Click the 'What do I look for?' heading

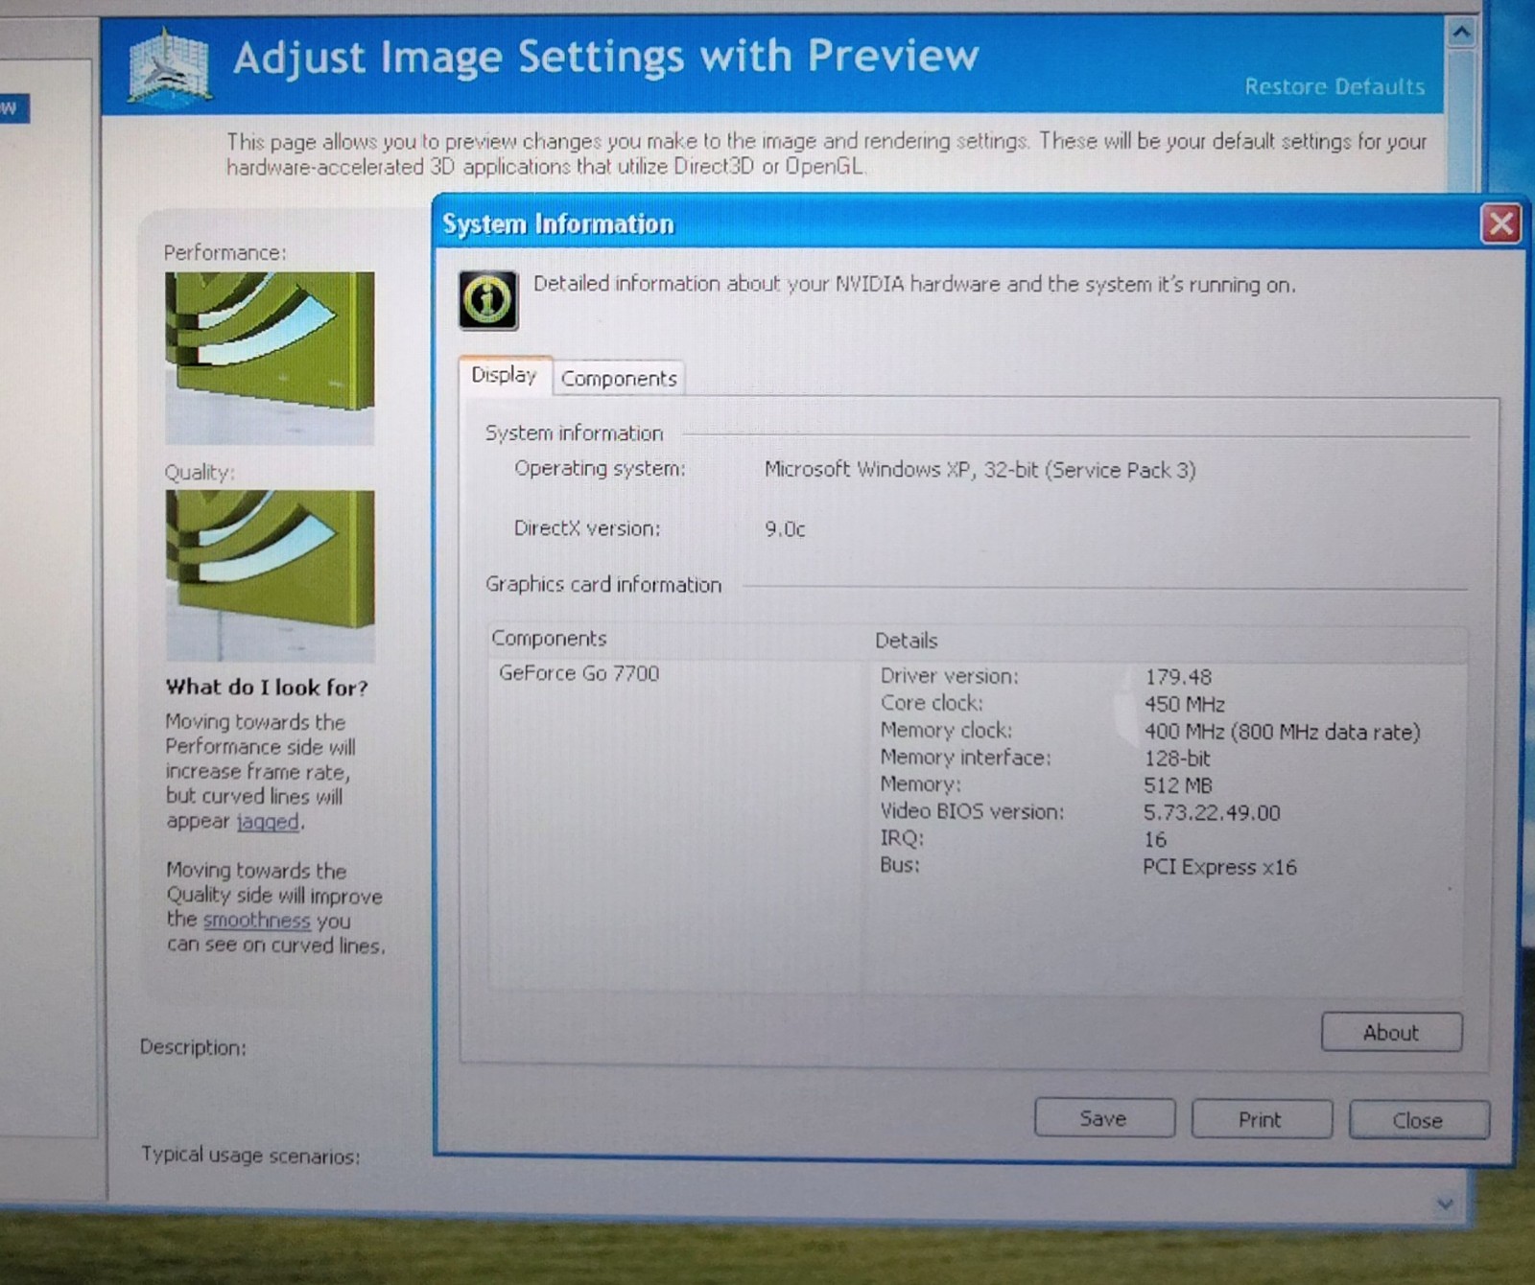267,687
